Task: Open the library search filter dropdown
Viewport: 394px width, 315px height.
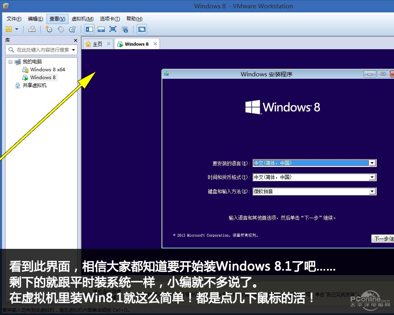Action: pyautogui.click(x=74, y=50)
